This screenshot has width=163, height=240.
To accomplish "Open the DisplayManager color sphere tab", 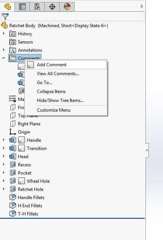I will pos(67,7).
